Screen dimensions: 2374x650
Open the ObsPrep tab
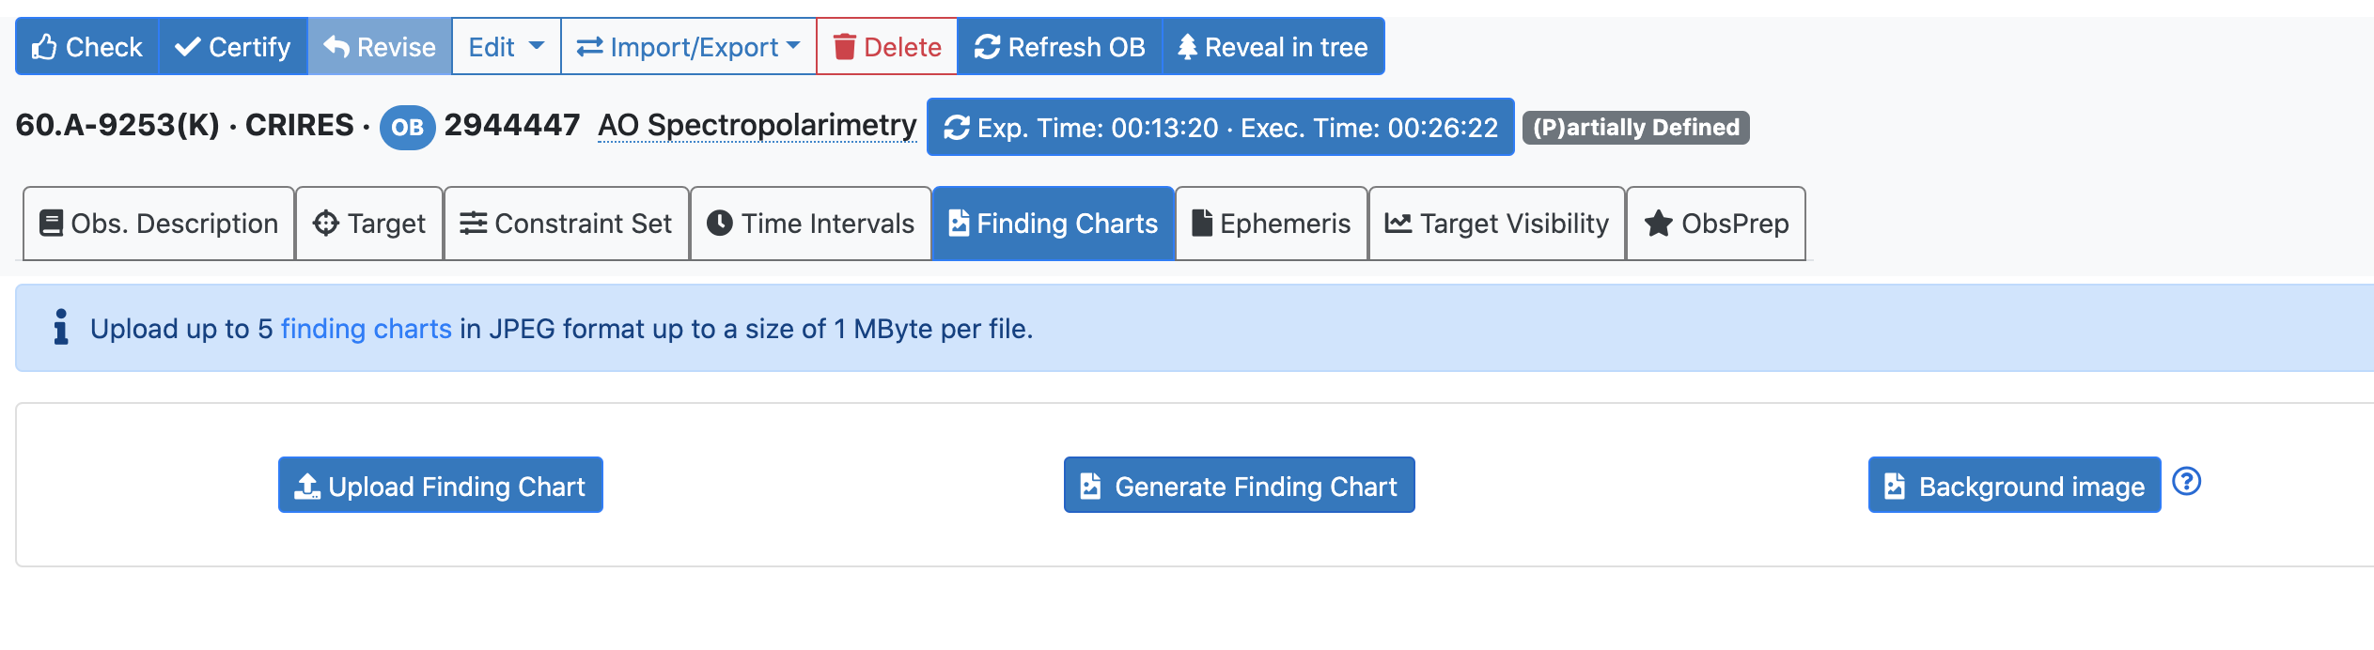(1715, 224)
